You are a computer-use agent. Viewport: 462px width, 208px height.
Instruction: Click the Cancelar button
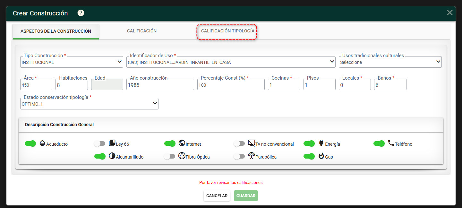217,196
